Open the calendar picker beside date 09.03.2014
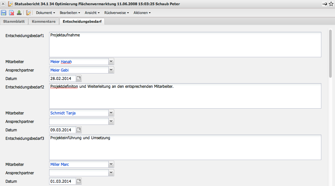The height and width of the screenshot is (186, 335). (79, 130)
